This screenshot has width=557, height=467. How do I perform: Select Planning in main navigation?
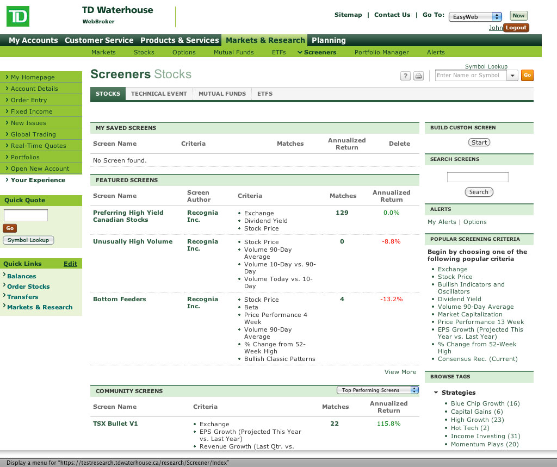(x=329, y=40)
